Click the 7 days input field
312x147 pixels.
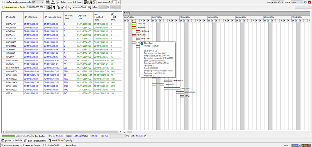pyautogui.click(x=114, y=2)
